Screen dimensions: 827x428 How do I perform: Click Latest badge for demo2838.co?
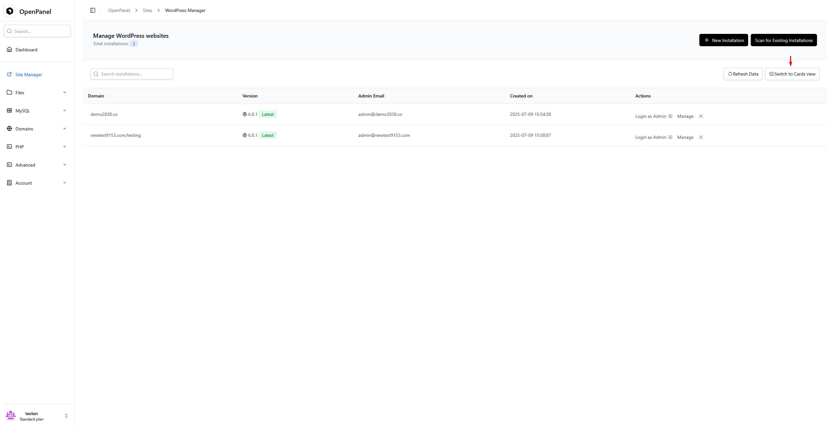pyautogui.click(x=268, y=114)
